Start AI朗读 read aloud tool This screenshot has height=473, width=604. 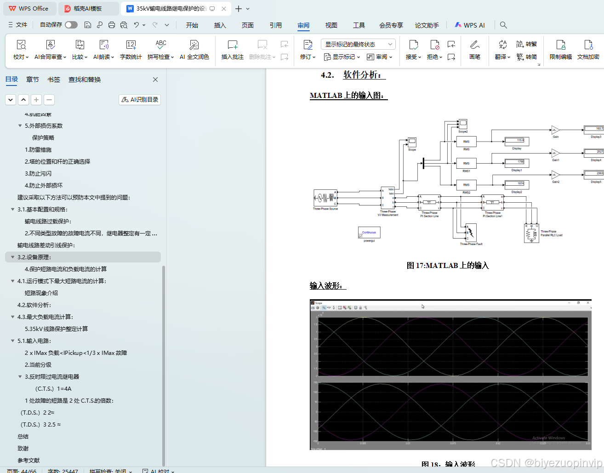click(x=104, y=50)
